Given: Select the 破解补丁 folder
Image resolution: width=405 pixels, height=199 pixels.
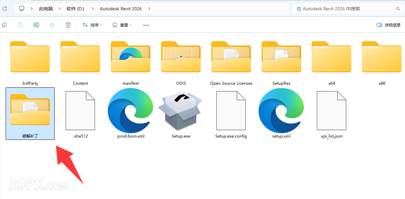Looking at the screenshot, I should click(30, 114).
